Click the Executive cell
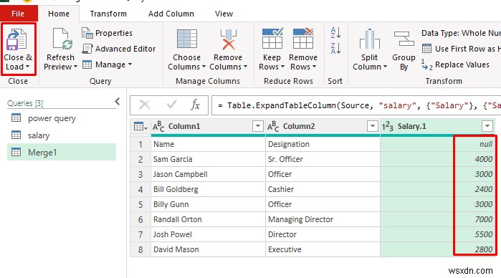Screen dimensions: 501x278 coord(323,249)
